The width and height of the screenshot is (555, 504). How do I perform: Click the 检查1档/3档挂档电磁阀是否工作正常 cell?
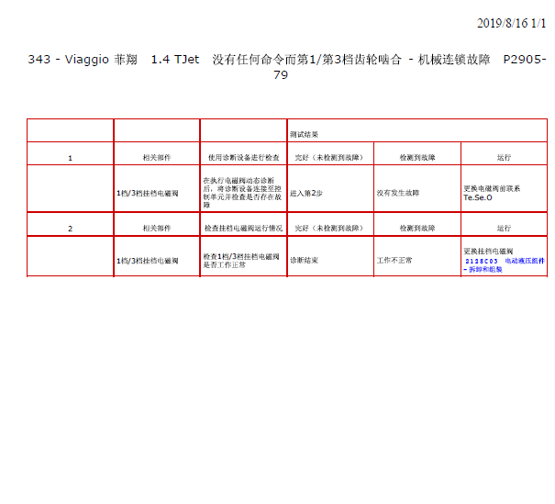pyautogui.click(x=243, y=256)
